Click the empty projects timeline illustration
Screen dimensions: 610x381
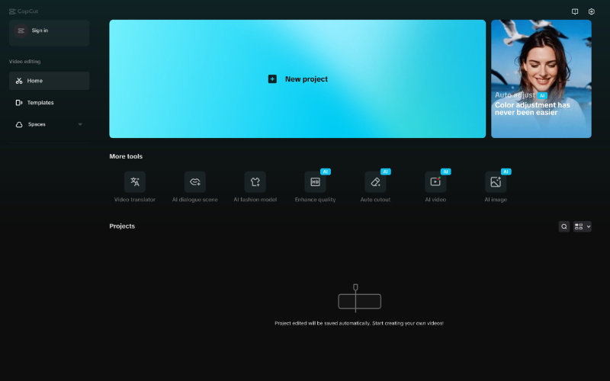[x=359, y=298]
